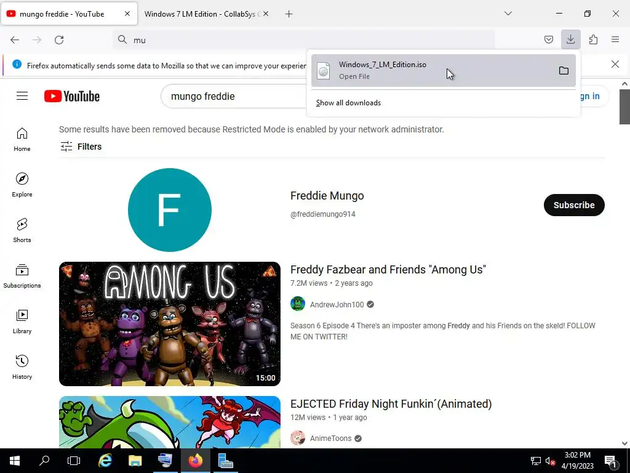
Task: Open the taskbar clock showing 3:02 PM
Action: point(577,461)
